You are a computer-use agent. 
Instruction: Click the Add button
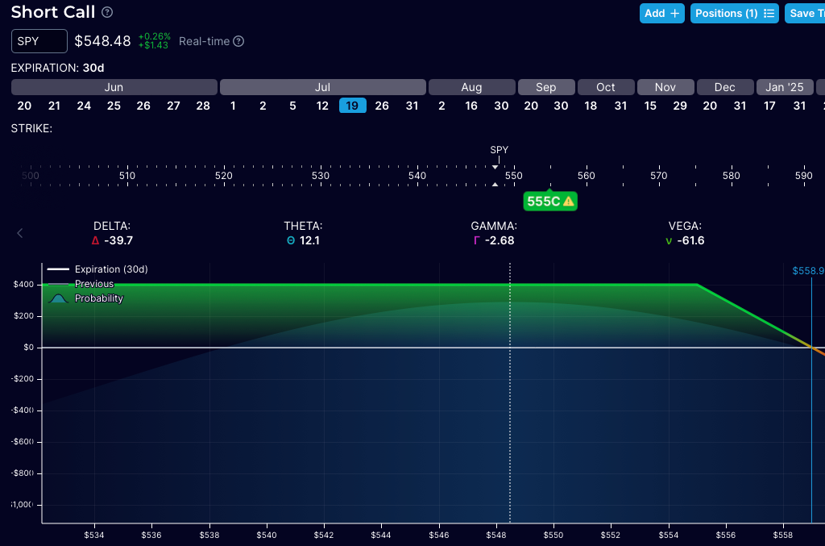(x=662, y=13)
